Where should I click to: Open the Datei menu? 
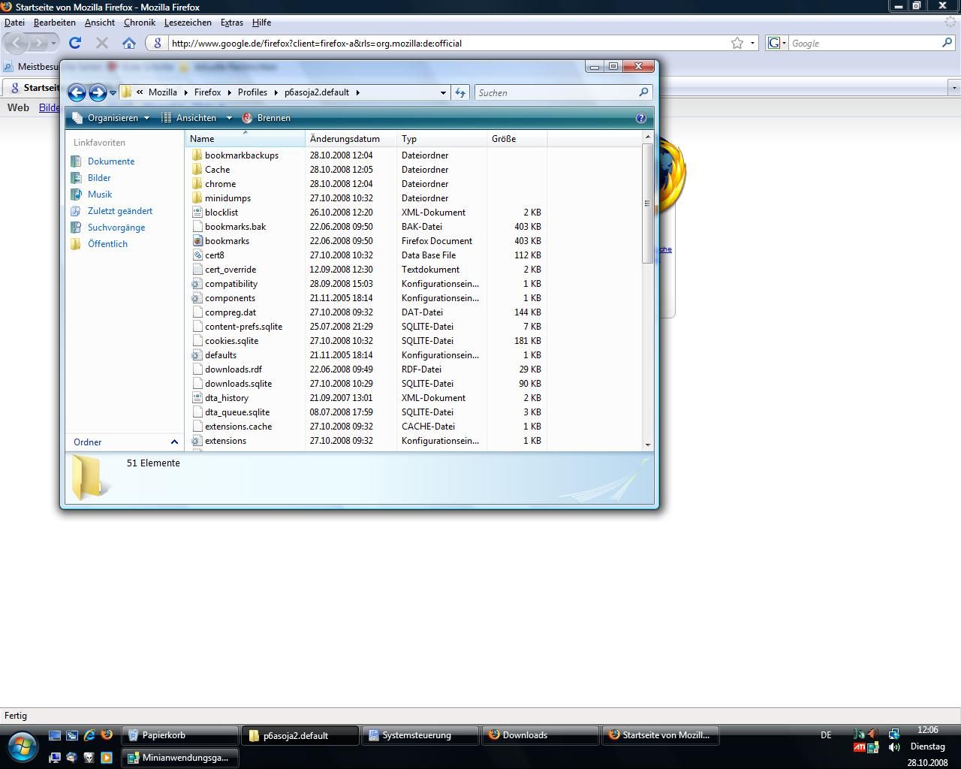[14, 23]
